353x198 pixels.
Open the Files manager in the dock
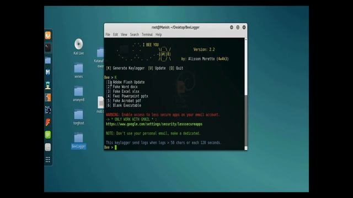(x=48, y=60)
